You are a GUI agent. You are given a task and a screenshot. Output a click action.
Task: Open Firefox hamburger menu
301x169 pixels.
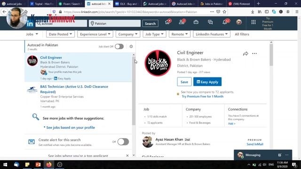coord(297,12)
